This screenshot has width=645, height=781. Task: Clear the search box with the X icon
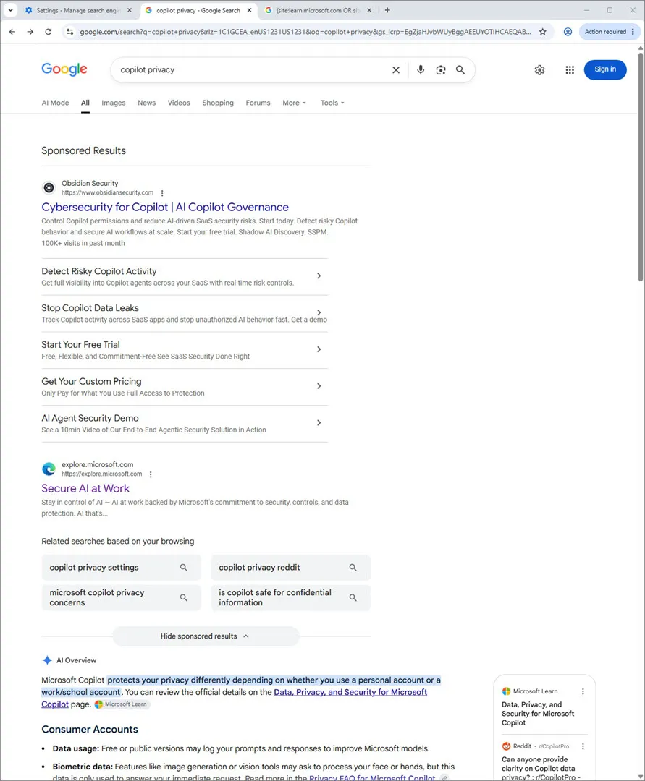tap(396, 69)
